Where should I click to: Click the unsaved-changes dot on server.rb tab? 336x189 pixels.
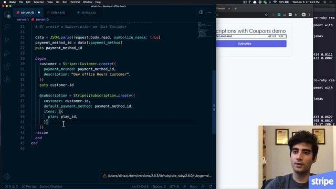coord(39,13)
